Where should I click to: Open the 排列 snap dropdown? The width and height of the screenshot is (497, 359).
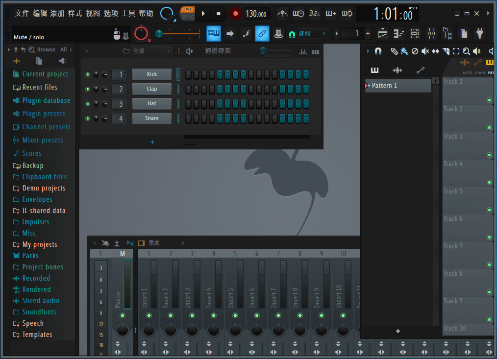312,33
